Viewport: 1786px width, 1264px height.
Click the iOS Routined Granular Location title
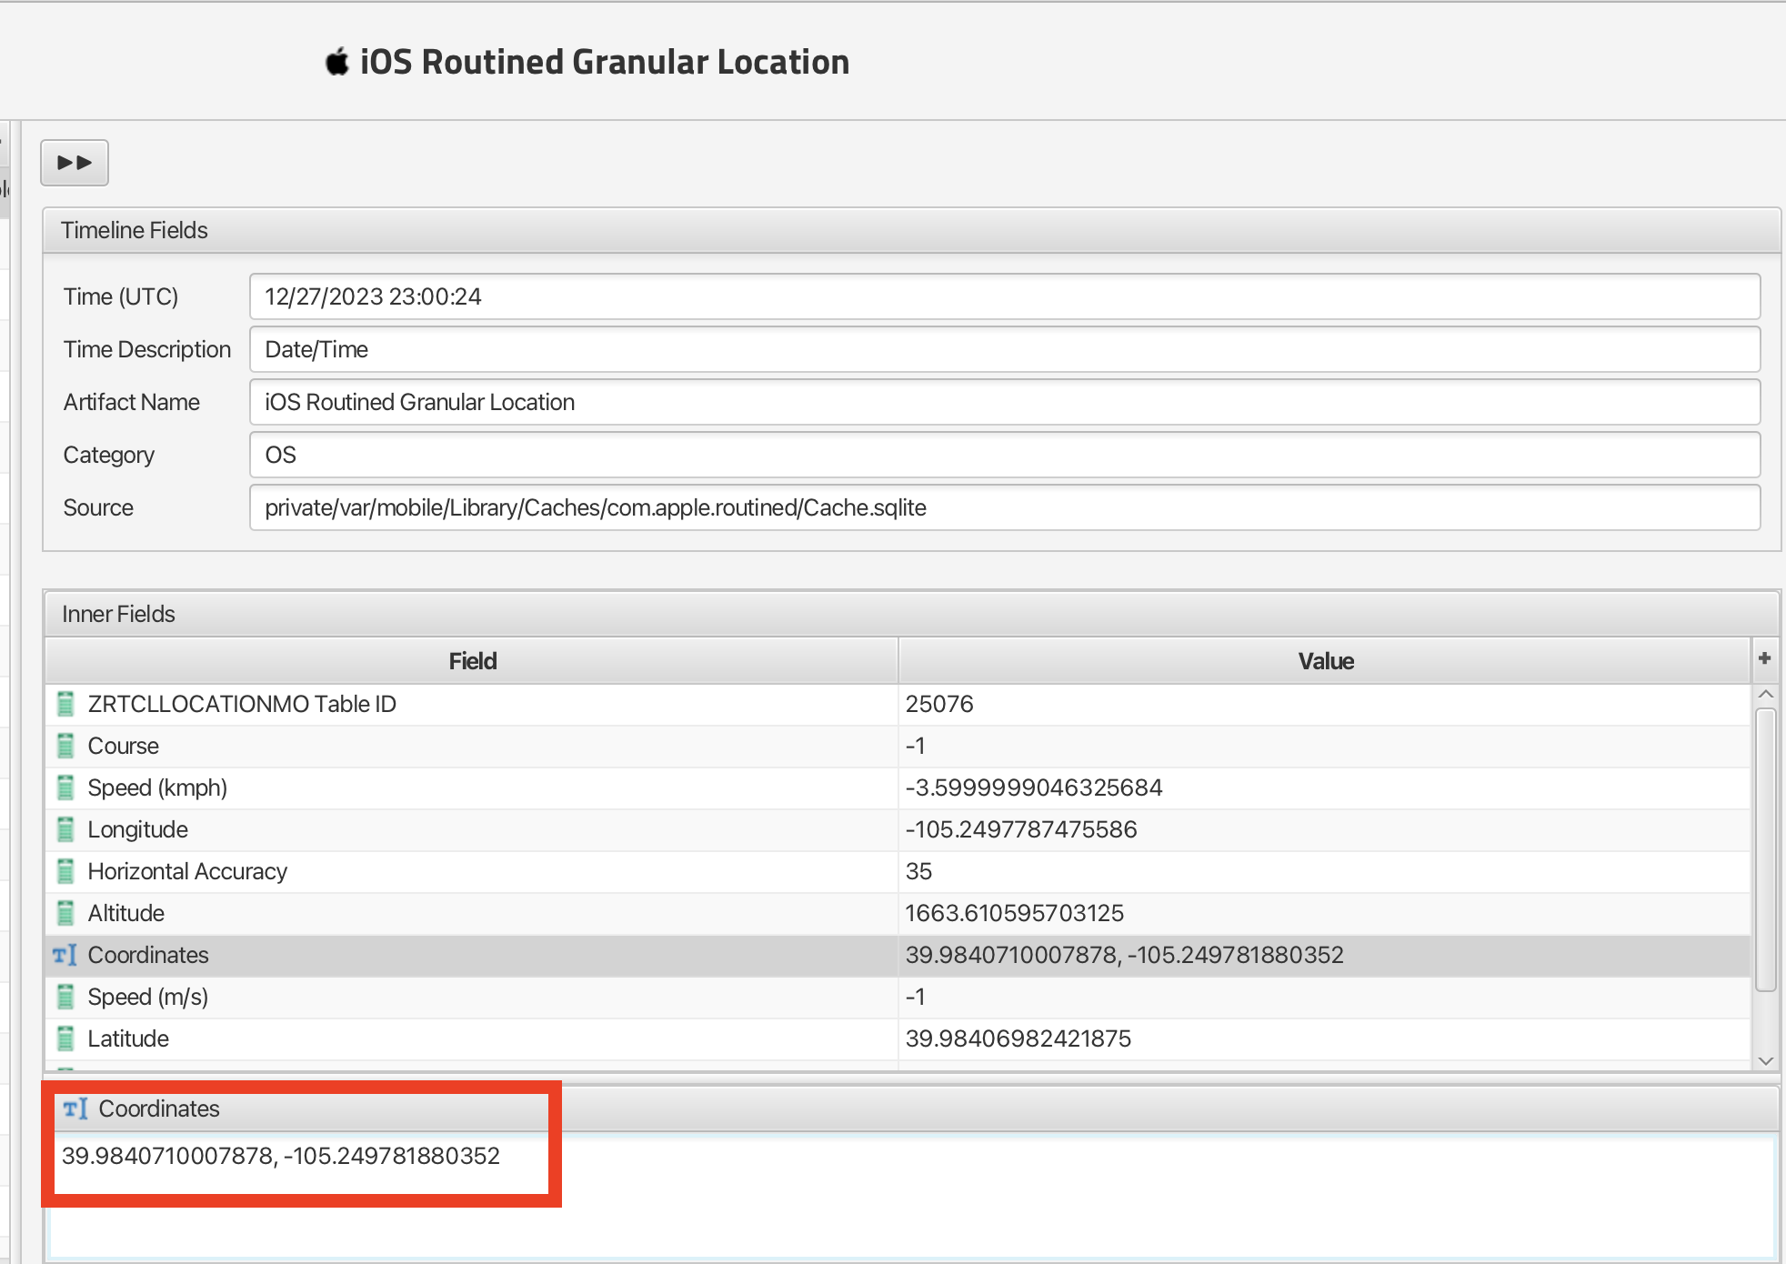(x=605, y=62)
